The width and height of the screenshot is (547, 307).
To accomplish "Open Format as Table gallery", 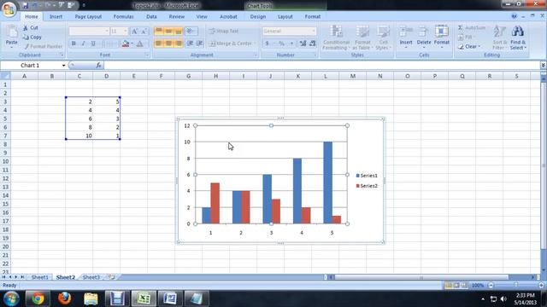I will [362, 38].
